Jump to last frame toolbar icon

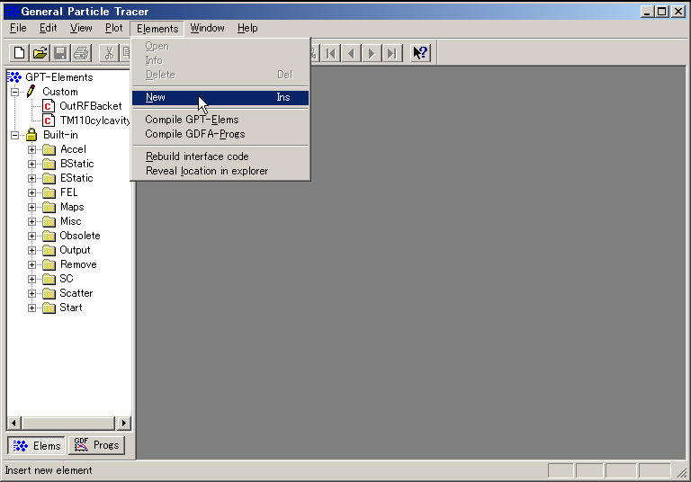391,54
